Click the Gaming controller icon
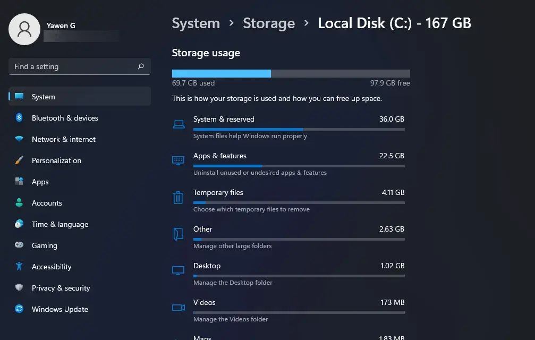This screenshot has height=340, width=535. pyautogui.click(x=19, y=245)
